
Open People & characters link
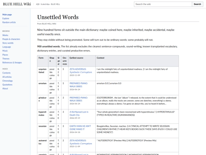(11, 39)
